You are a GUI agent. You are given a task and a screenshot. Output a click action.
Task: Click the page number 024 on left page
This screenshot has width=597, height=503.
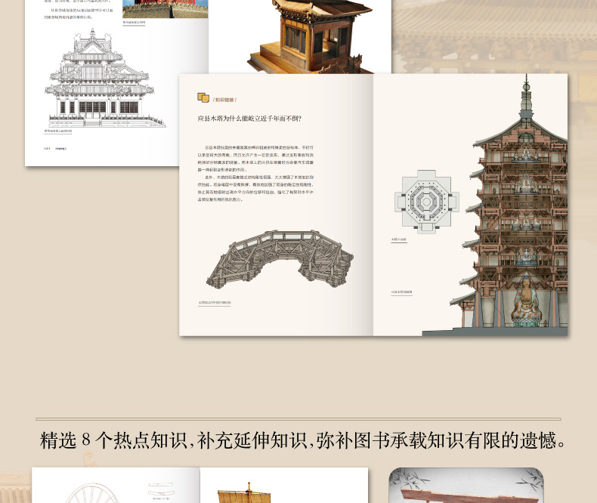click(x=48, y=150)
